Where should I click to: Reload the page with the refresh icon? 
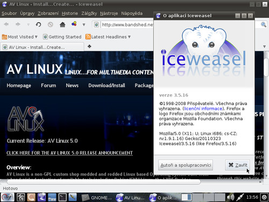point(38,24)
